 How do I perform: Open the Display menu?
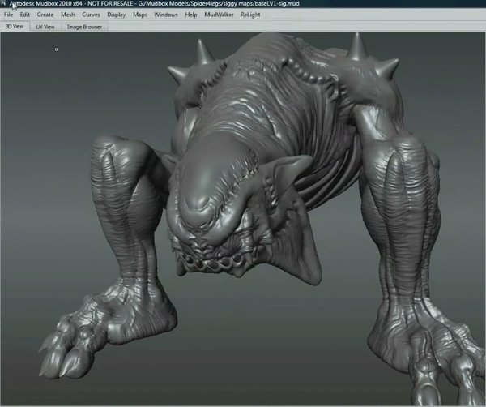(117, 15)
